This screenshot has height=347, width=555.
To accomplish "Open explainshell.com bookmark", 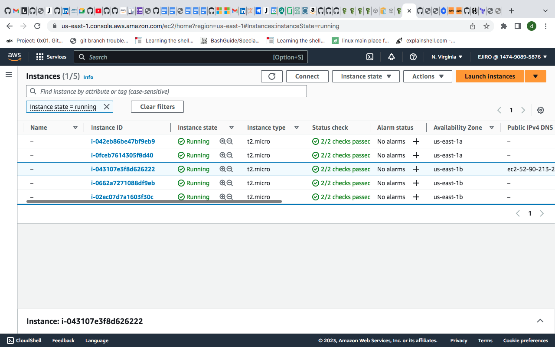I will pyautogui.click(x=425, y=41).
